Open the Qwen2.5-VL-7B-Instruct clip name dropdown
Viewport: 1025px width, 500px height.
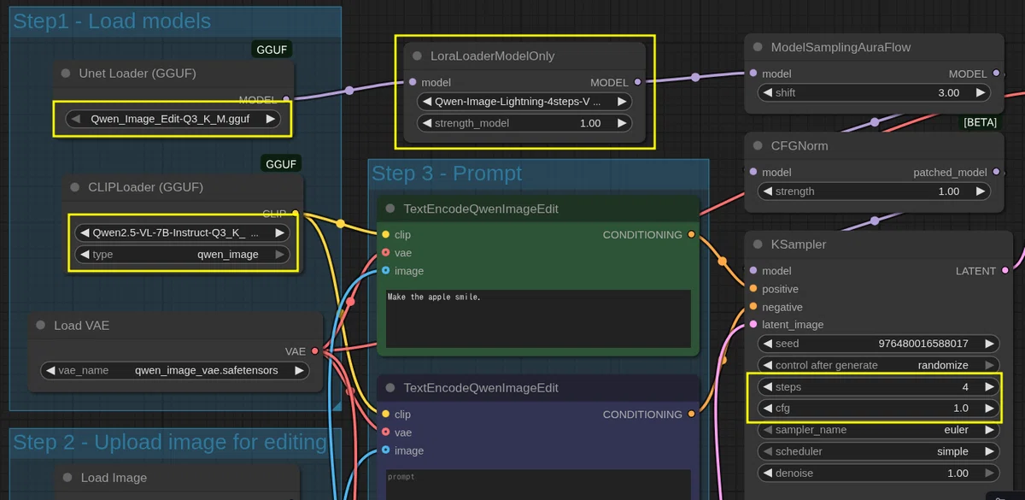pyautogui.click(x=182, y=232)
